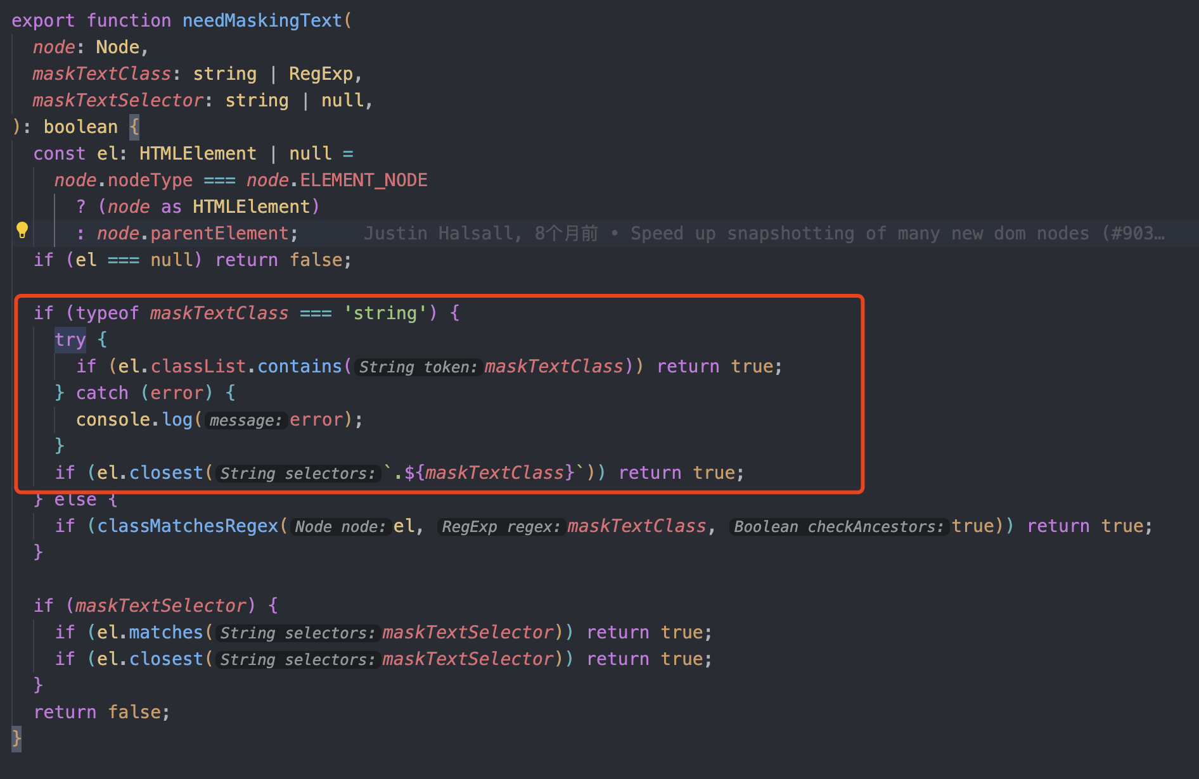Image resolution: width=1199 pixels, height=779 pixels.
Task: Click the 'Node node:' parameter hint
Action: pos(340,526)
